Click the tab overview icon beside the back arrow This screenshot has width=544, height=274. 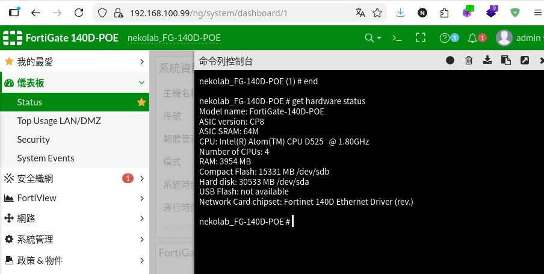(14, 12)
